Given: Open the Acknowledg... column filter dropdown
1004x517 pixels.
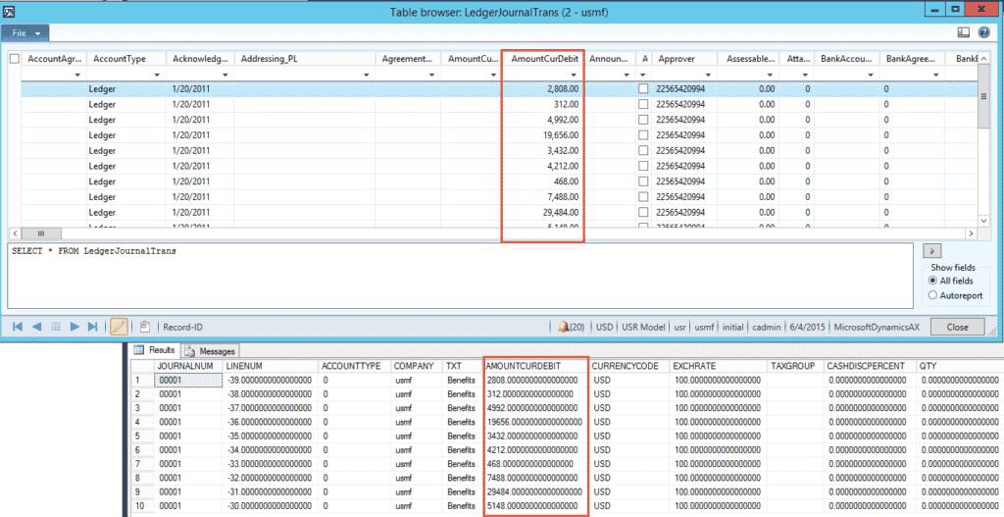Looking at the screenshot, I should coord(225,75).
